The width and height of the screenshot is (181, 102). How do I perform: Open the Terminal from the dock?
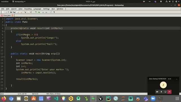(160, 99)
